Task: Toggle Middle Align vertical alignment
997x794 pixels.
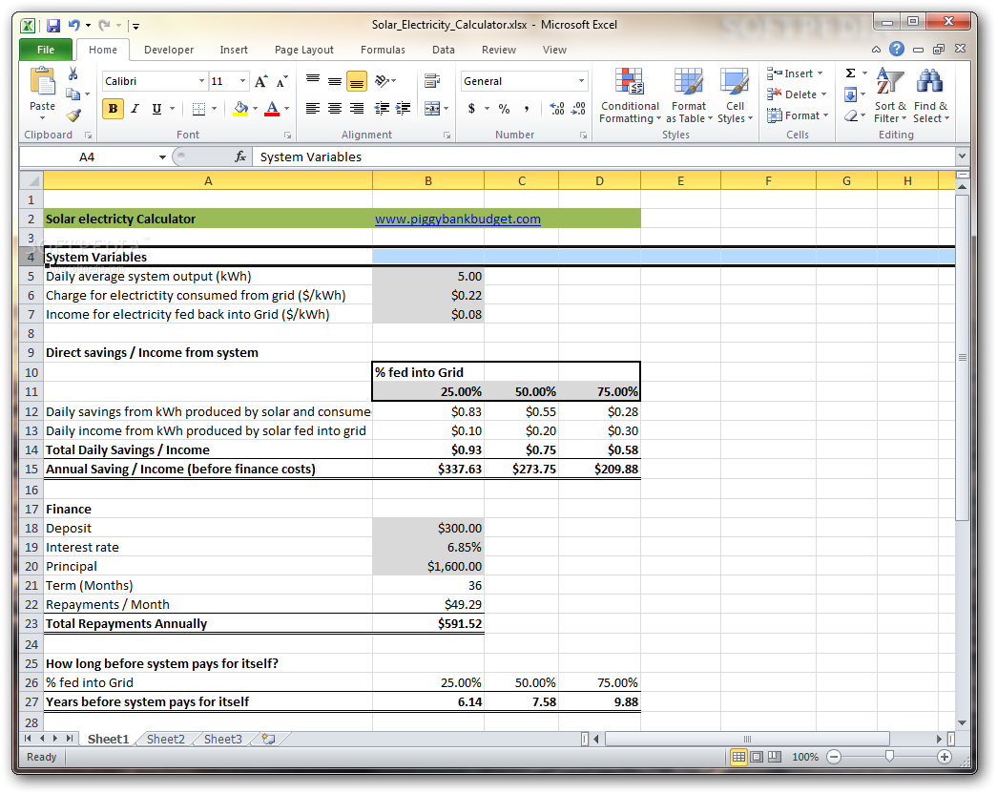Action: coord(335,81)
